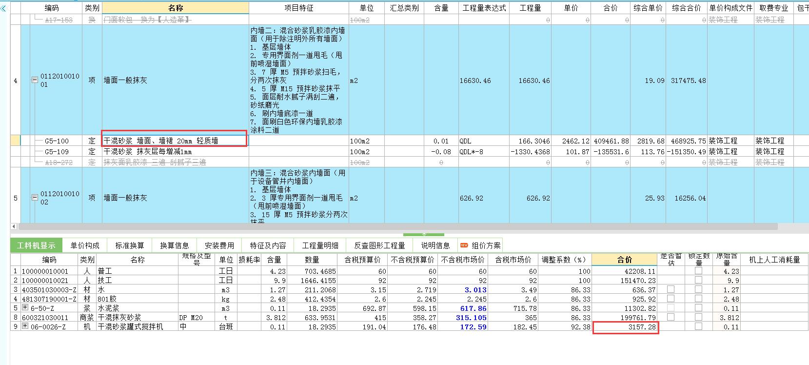The width and height of the screenshot is (809, 365).
Task: Select material code 481307190001-Z
Action: 49,299
